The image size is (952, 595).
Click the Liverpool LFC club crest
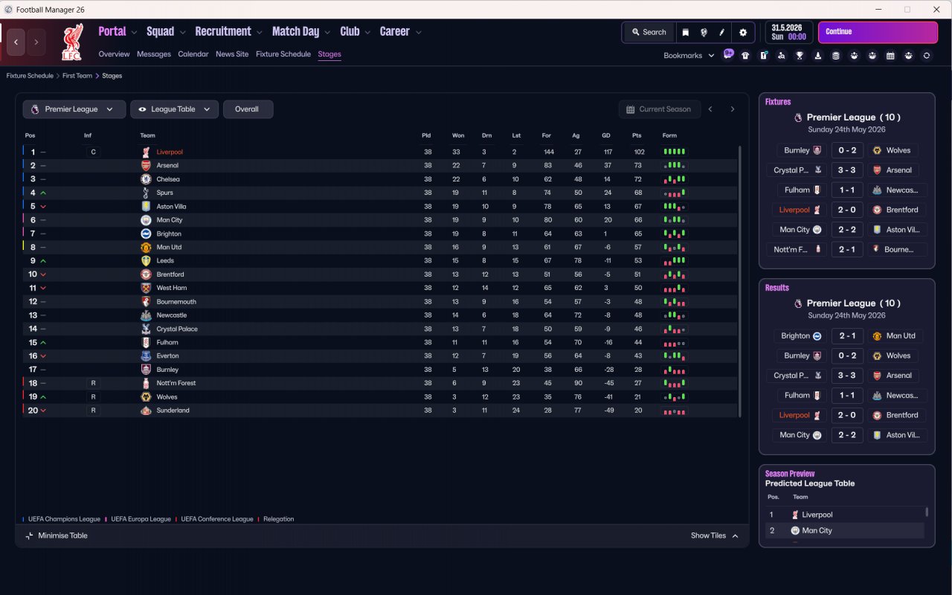pos(72,42)
